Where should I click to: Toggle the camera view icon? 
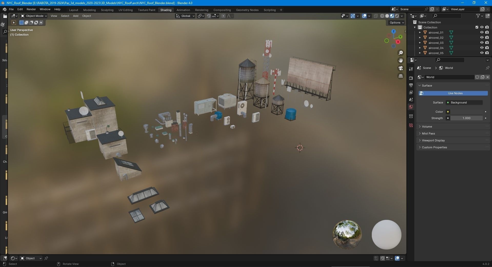[x=400, y=68]
